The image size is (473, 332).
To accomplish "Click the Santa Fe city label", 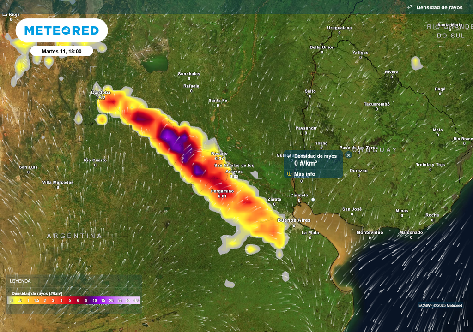I will click(x=218, y=101).
